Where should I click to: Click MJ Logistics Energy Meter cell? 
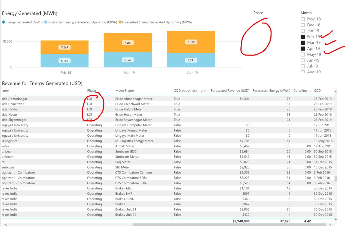click(x=134, y=141)
